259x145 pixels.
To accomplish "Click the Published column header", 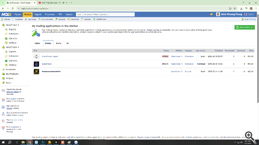I will click(219, 51).
